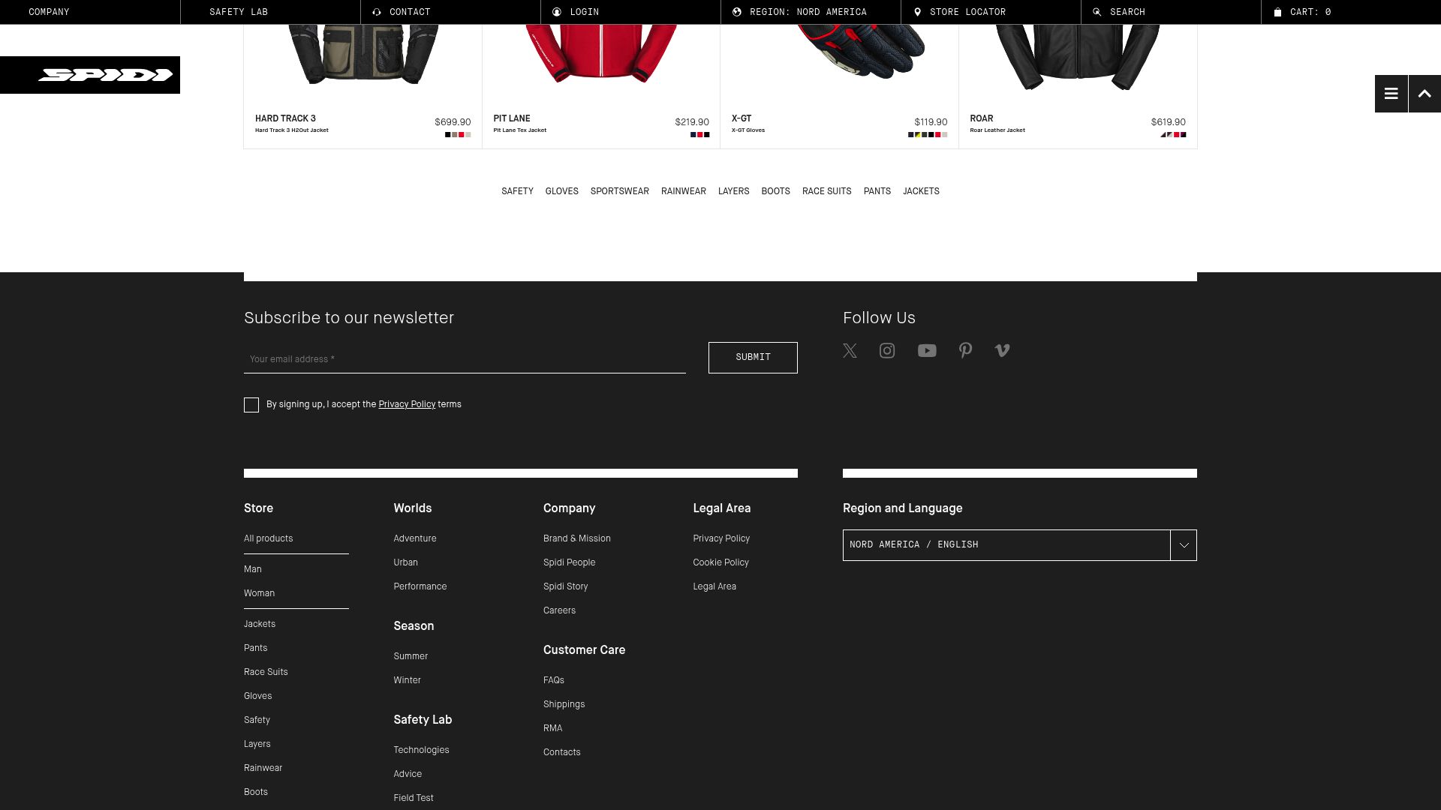
Task: Expand the Region and Language dropdown arrow
Action: tap(1184, 545)
